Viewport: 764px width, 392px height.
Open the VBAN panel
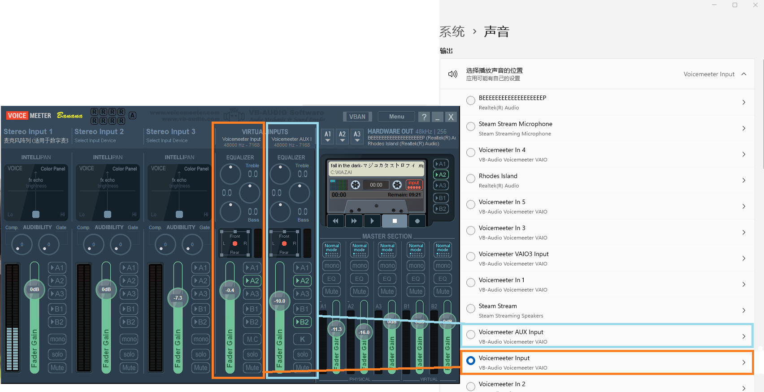coord(357,117)
